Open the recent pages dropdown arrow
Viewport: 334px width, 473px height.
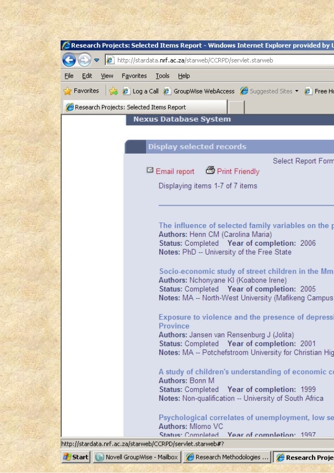pyautogui.click(x=96, y=60)
